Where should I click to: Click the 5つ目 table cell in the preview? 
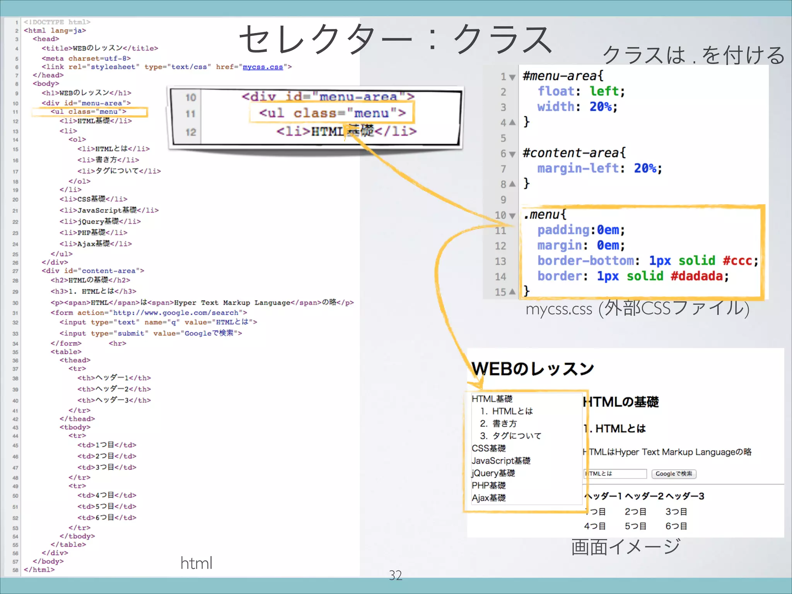pyautogui.click(x=635, y=526)
